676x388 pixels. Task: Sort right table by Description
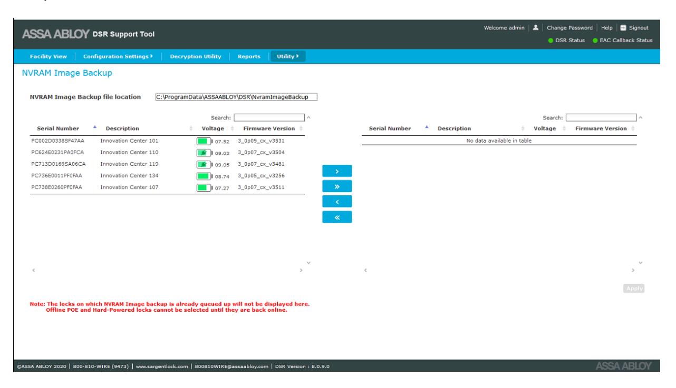(454, 128)
